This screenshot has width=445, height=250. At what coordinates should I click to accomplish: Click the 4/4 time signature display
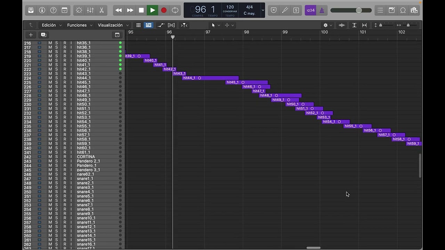[250, 7]
